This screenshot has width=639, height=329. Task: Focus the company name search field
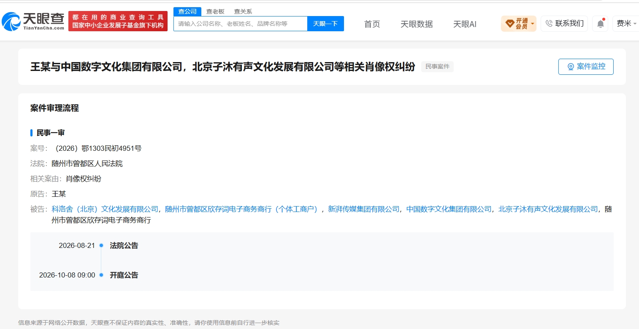coord(241,24)
